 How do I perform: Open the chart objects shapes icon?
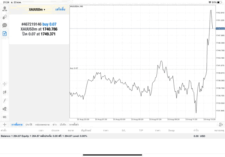pos(5,109)
